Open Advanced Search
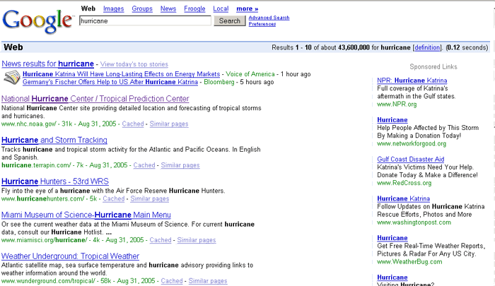The height and width of the screenshot is (286, 495). (x=269, y=18)
